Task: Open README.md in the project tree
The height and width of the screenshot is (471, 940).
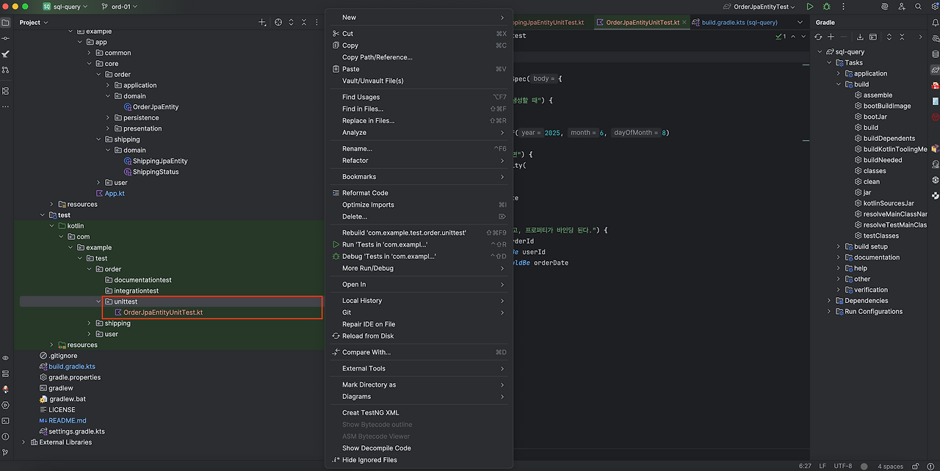Action: point(68,420)
